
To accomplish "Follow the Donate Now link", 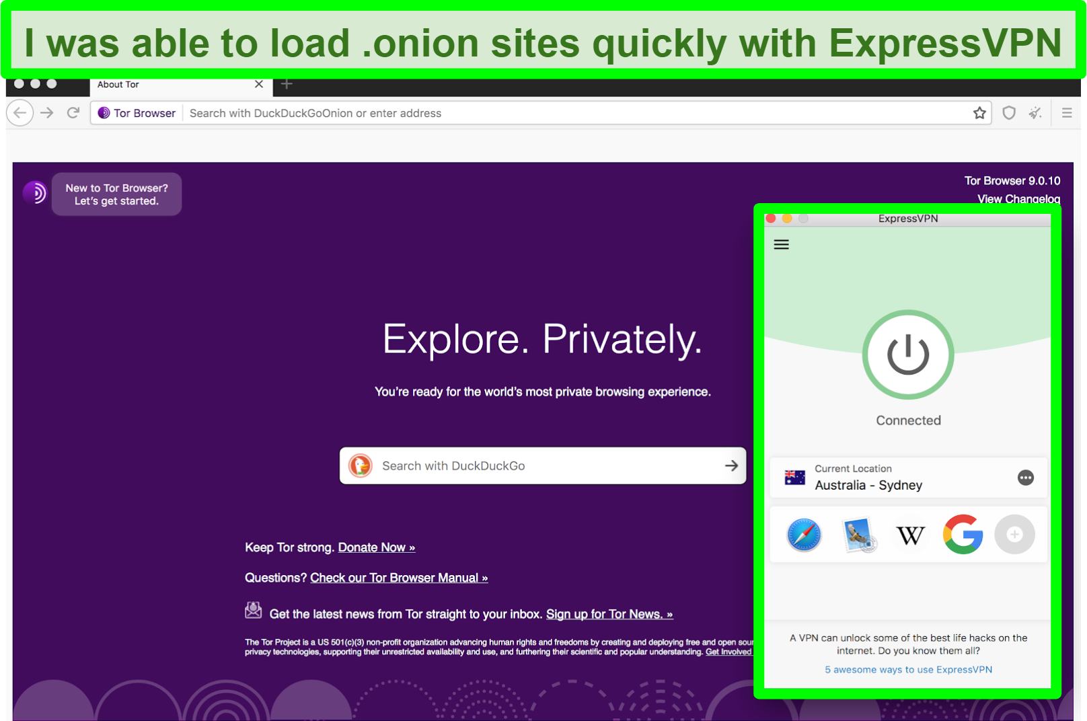I will pyautogui.click(x=377, y=547).
